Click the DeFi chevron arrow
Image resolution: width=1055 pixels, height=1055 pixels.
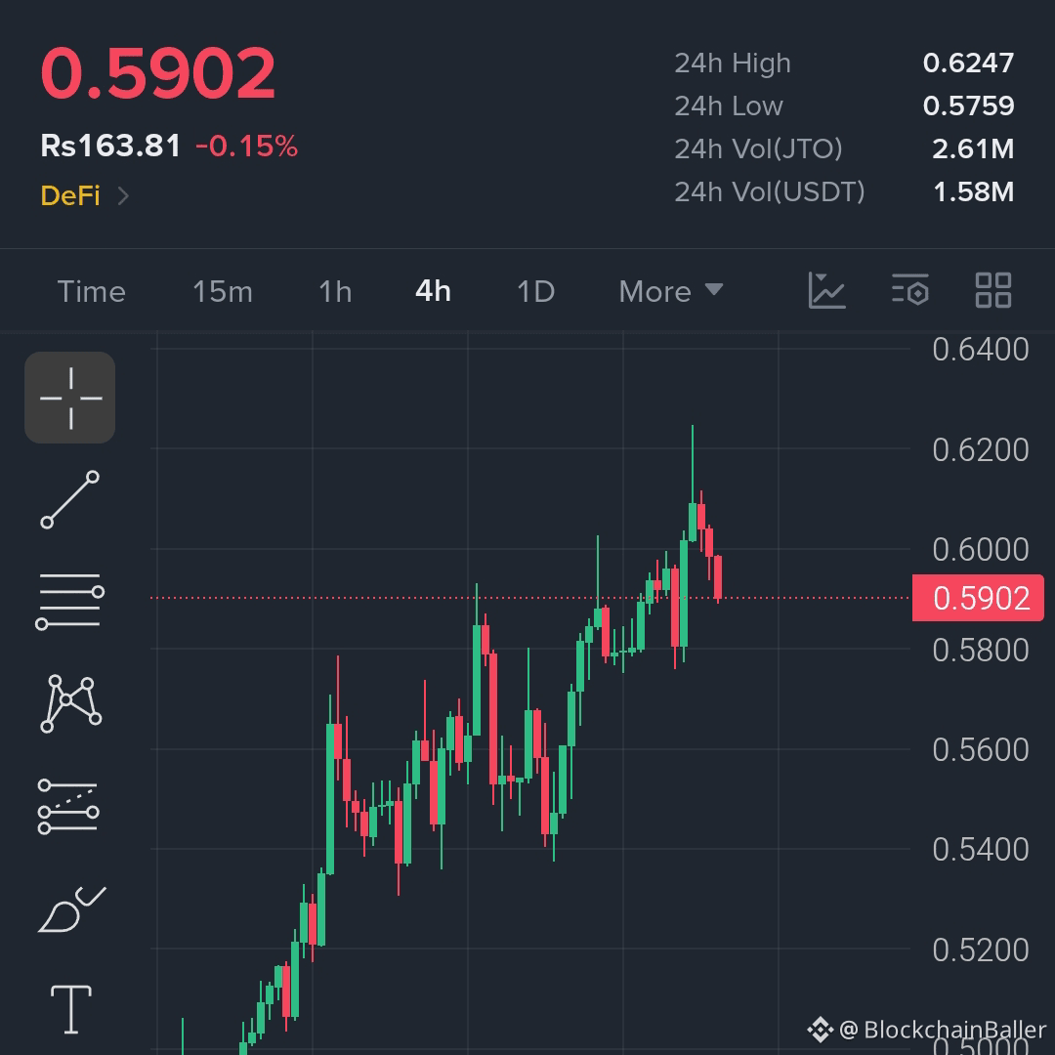click(x=123, y=195)
